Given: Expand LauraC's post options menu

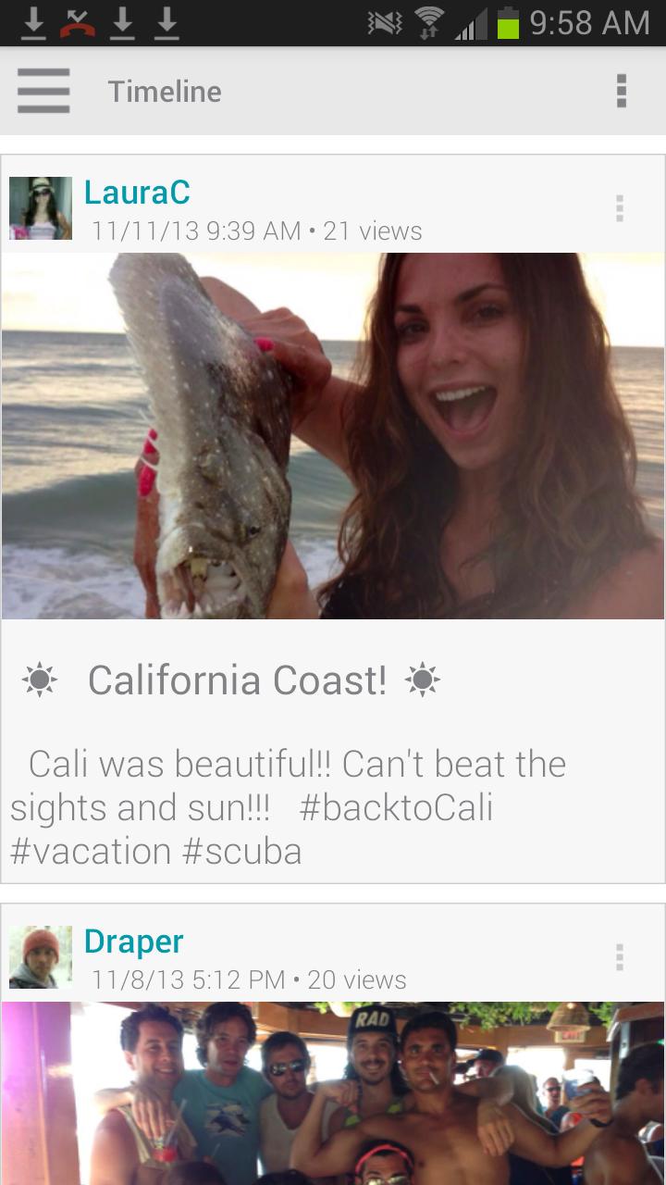Looking at the screenshot, I should point(620,208).
